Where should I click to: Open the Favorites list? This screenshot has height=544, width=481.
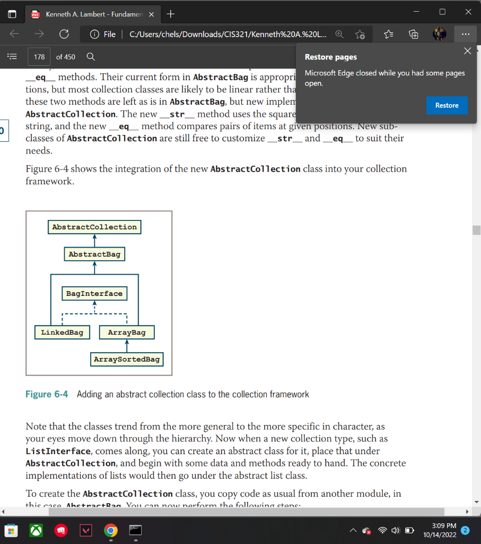pos(389,33)
